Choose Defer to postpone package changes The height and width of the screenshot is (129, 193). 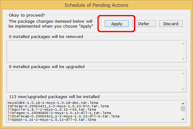[144, 24]
